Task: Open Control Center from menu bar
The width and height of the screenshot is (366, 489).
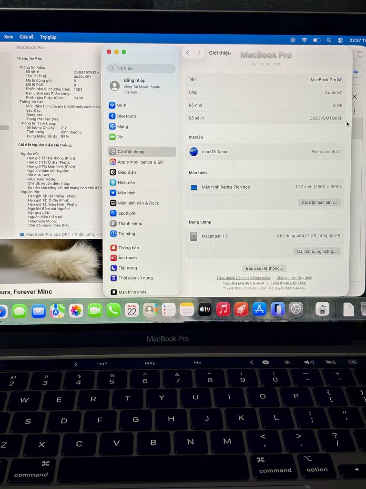Action: click(340, 40)
